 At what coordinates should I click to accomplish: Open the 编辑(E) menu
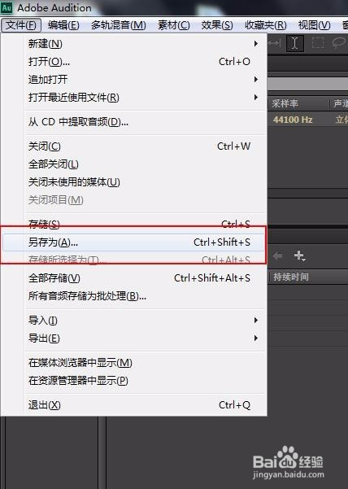click(x=63, y=25)
